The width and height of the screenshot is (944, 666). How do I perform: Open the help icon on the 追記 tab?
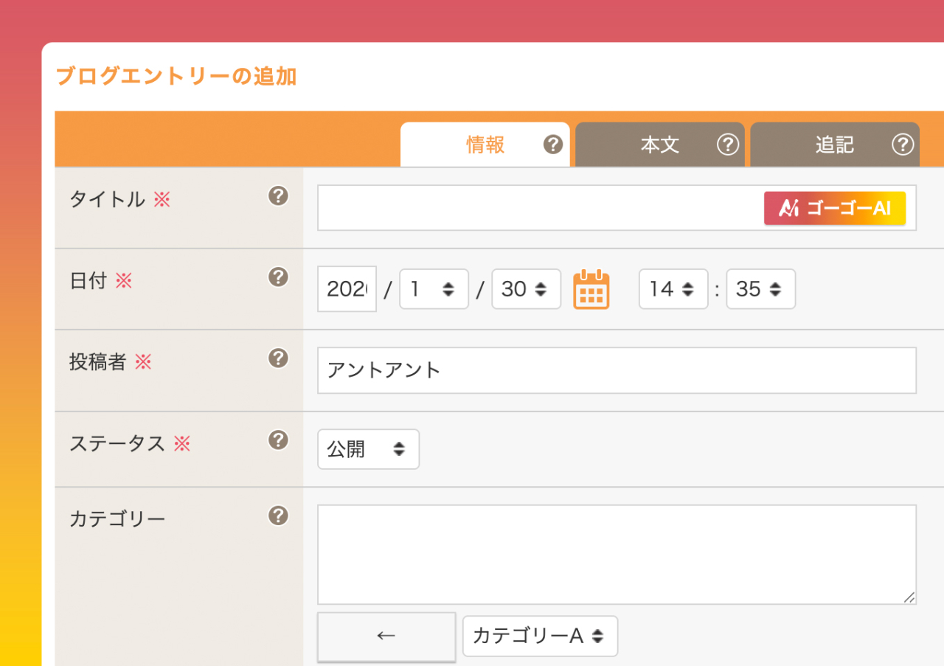click(903, 145)
